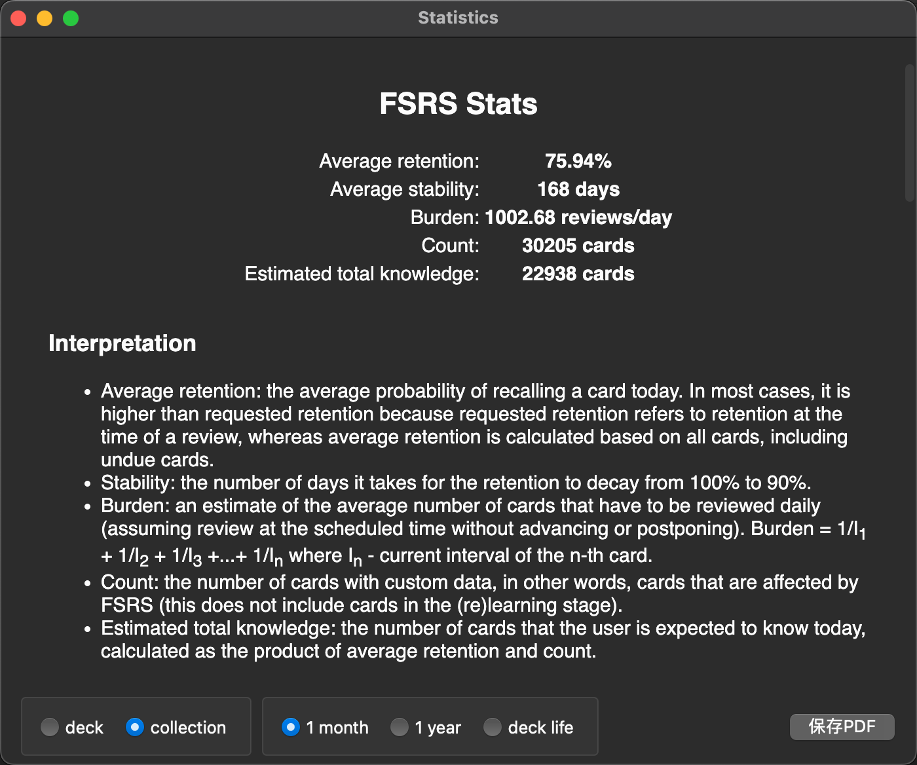The image size is (917, 765).
Task: Click the Estimated total knowledge value
Action: [578, 274]
